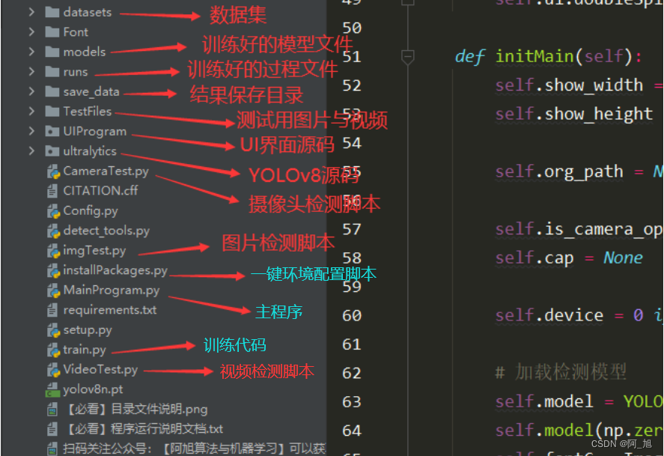Click the train.py Python icon
The image size is (664, 456).
pos(54,350)
